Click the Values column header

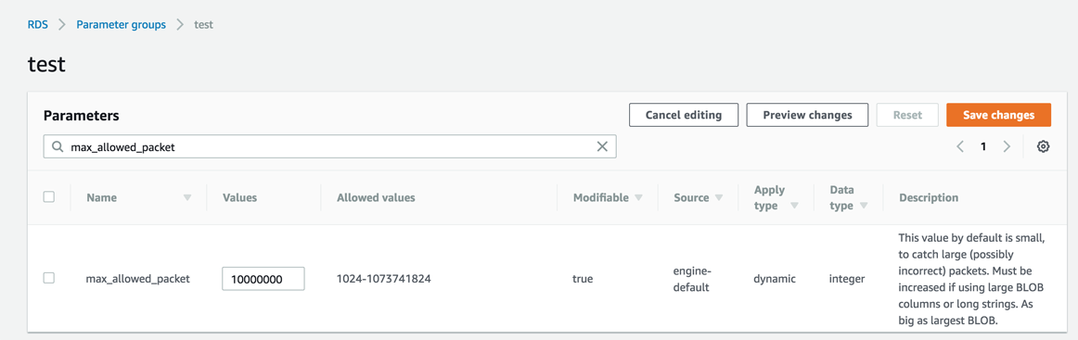(240, 197)
